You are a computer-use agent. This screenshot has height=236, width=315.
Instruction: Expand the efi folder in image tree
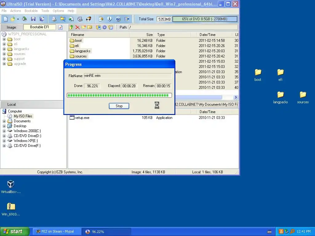(x=4, y=44)
